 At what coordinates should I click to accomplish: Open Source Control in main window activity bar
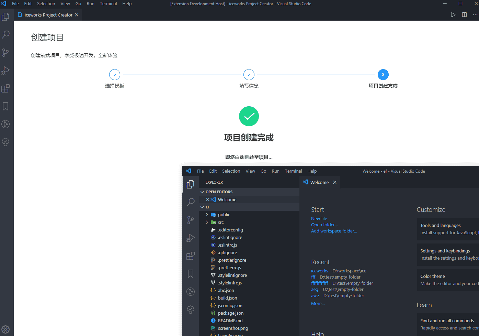(5, 52)
